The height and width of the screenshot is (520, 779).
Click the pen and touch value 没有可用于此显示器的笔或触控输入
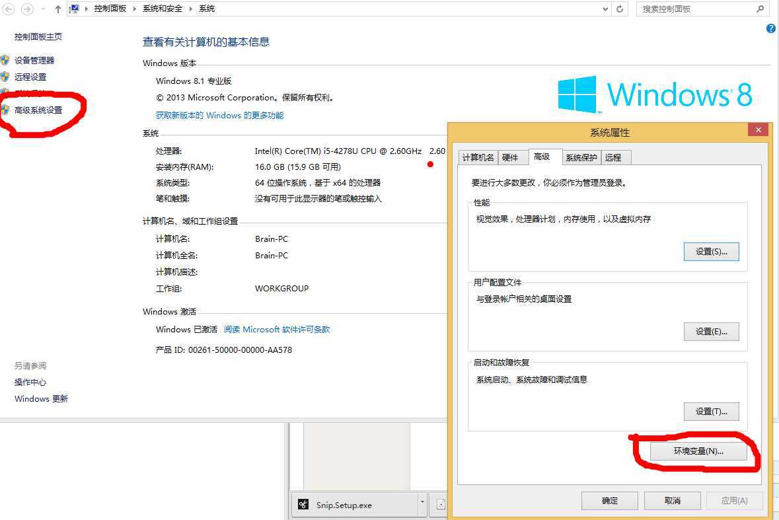click(318, 199)
